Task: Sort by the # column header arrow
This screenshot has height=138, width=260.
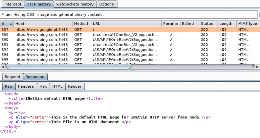Action: pos(11,24)
